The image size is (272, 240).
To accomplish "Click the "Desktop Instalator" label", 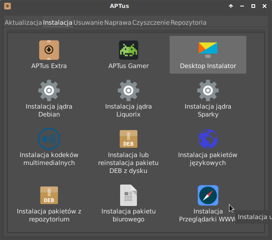I will point(208,66).
